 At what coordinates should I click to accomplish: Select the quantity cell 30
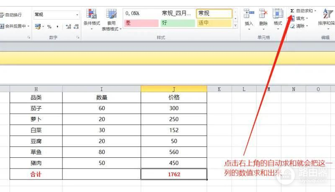click(x=101, y=130)
